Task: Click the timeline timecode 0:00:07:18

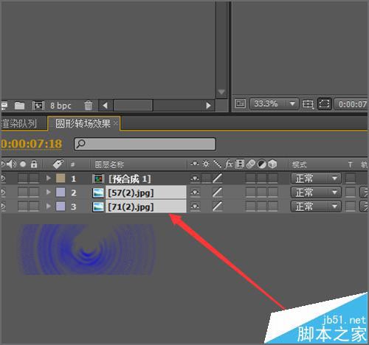Action: 32,144
